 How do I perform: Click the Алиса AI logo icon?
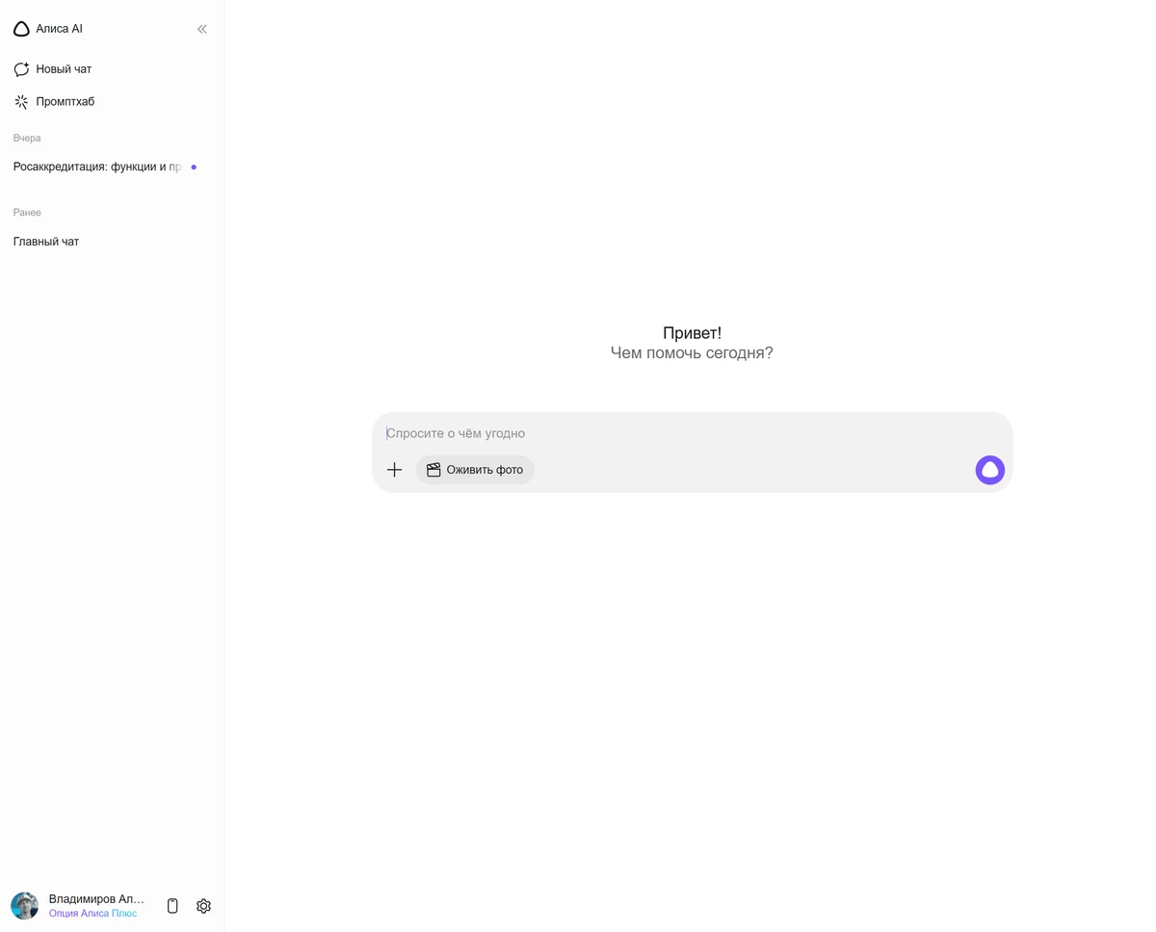[x=21, y=29]
